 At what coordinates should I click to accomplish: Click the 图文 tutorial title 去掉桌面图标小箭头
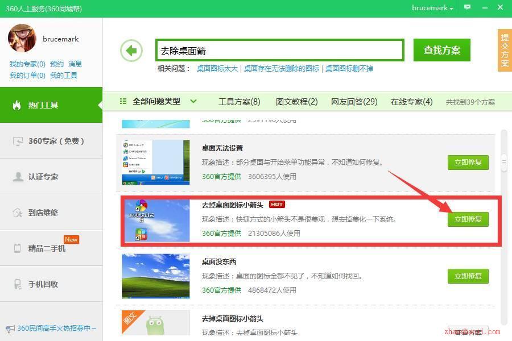coord(233,318)
